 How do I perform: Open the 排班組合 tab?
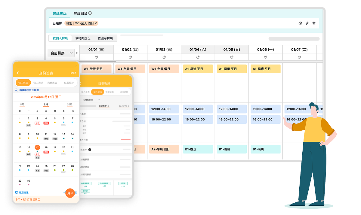(x=80, y=14)
